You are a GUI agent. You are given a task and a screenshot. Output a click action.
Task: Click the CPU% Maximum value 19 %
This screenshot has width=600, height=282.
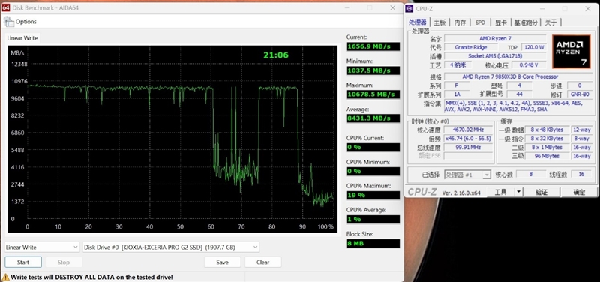point(373,196)
